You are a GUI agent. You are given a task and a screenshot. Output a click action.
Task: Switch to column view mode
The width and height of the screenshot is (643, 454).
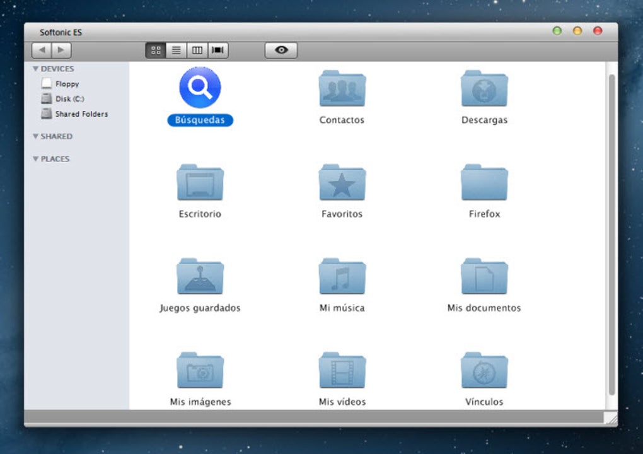click(x=197, y=50)
